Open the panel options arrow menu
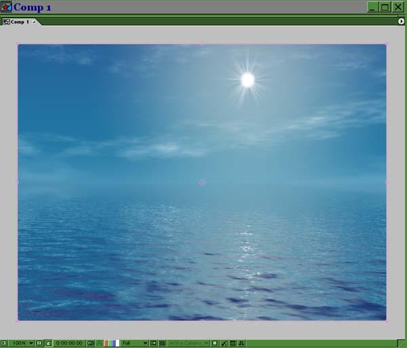The width and height of the screenshot is (407, 348). tap(401, 21)
